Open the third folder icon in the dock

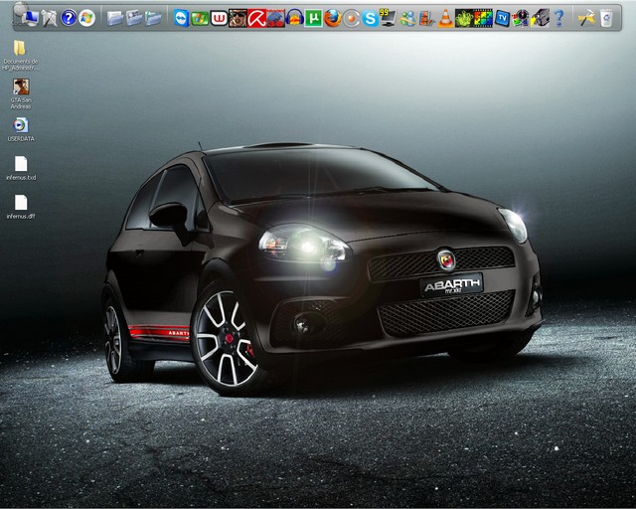click(153, 18)
